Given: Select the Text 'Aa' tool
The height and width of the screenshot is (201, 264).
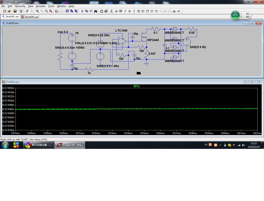Looking at the screenshot, I should (174, 11).
